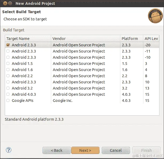Click the Google APIs target name text
Screen dimensions: 164x159
coord(23,101)
